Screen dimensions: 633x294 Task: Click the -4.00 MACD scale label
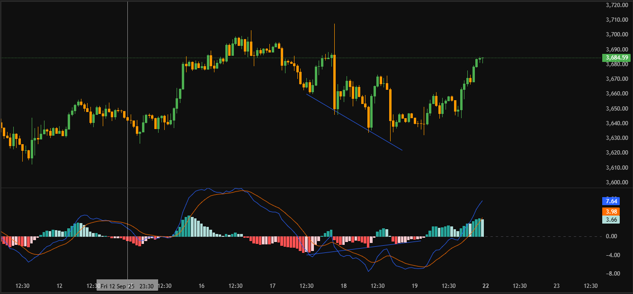613,255
